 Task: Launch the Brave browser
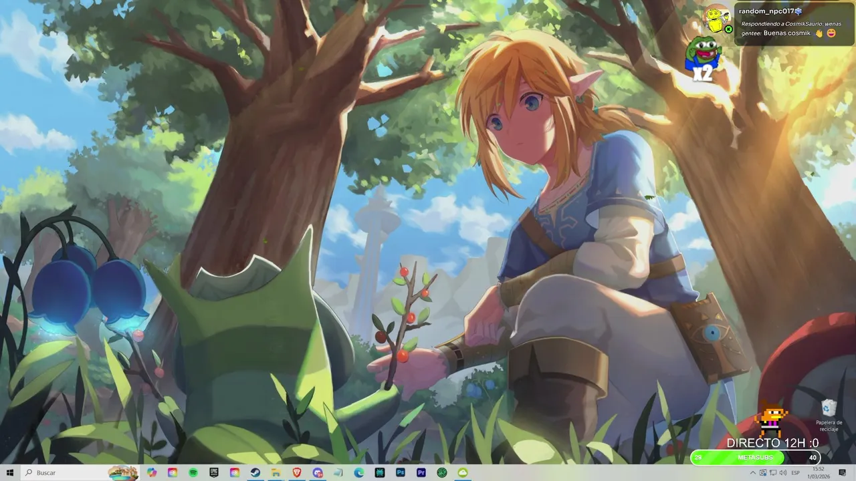coord(297,472)
